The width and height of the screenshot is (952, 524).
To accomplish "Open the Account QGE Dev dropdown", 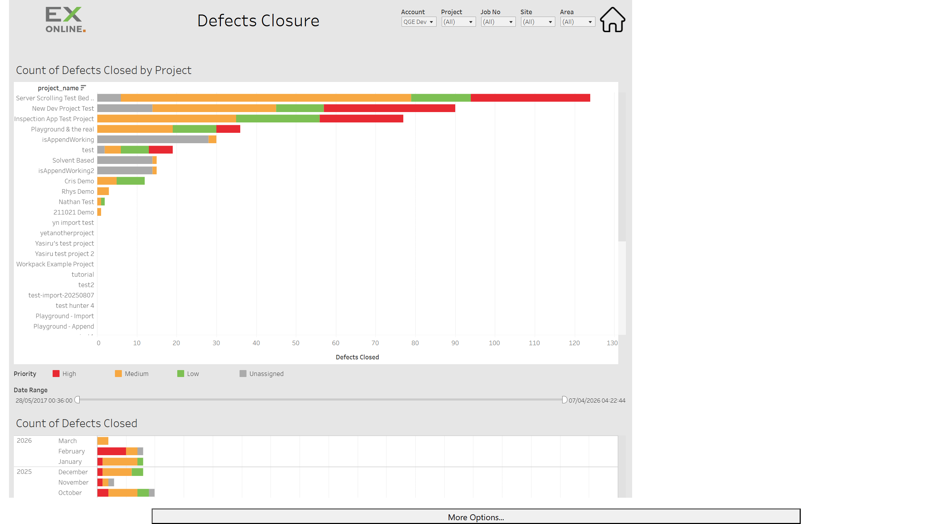I will 419,22.
